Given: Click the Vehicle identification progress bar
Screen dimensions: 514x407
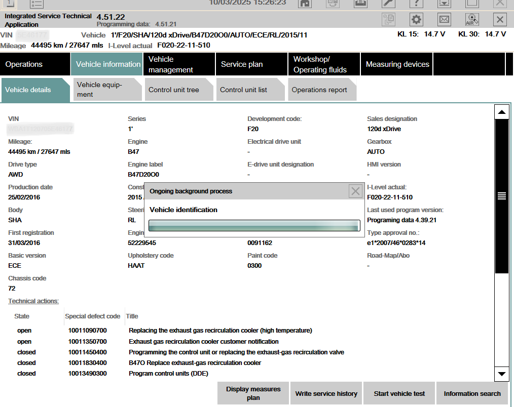Looking at the screenshot, I should (254, 226).
